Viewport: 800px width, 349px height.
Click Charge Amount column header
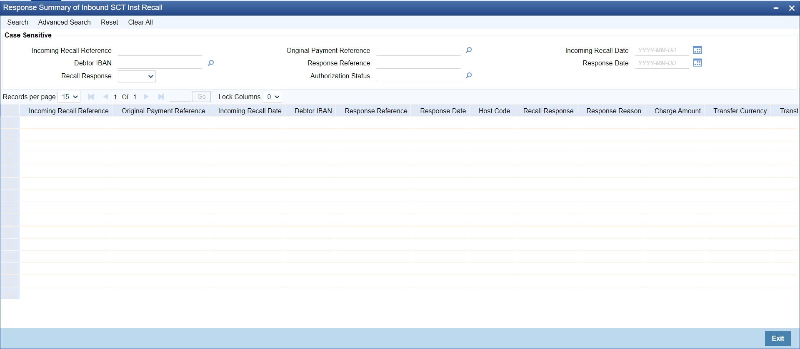[677, 111]
